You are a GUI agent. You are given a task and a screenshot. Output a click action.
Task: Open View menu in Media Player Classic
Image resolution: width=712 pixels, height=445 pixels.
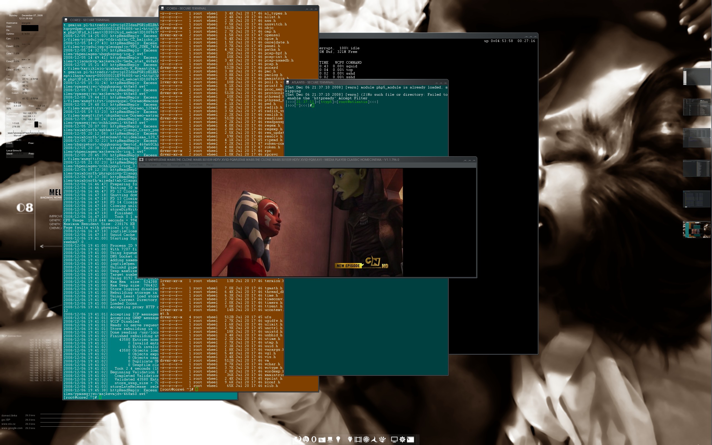coord(153,165)
